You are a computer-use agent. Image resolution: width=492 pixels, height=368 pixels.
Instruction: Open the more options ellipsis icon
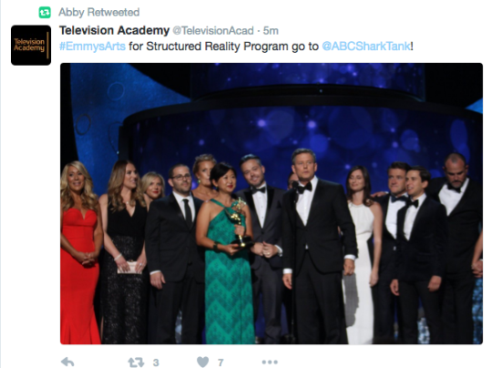(x=270, y=362)
